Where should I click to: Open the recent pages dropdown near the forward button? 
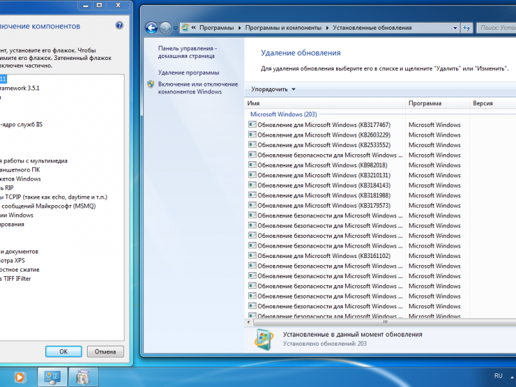click(175, 28)
